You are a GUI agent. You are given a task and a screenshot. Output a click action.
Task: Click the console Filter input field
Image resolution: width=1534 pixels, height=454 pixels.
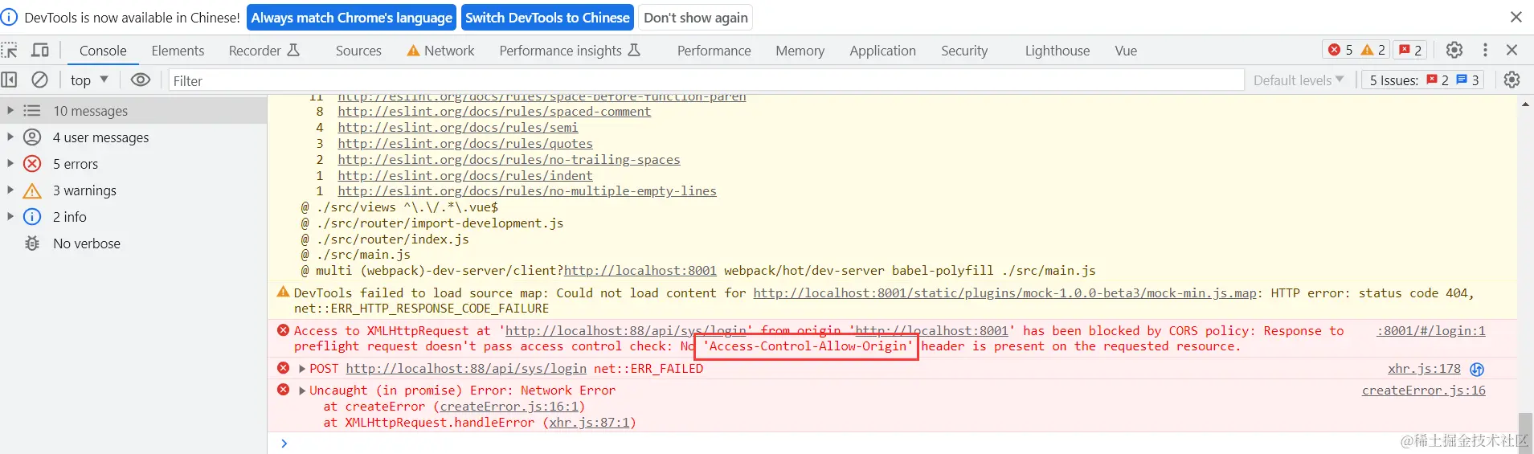[x=706, y=80]
